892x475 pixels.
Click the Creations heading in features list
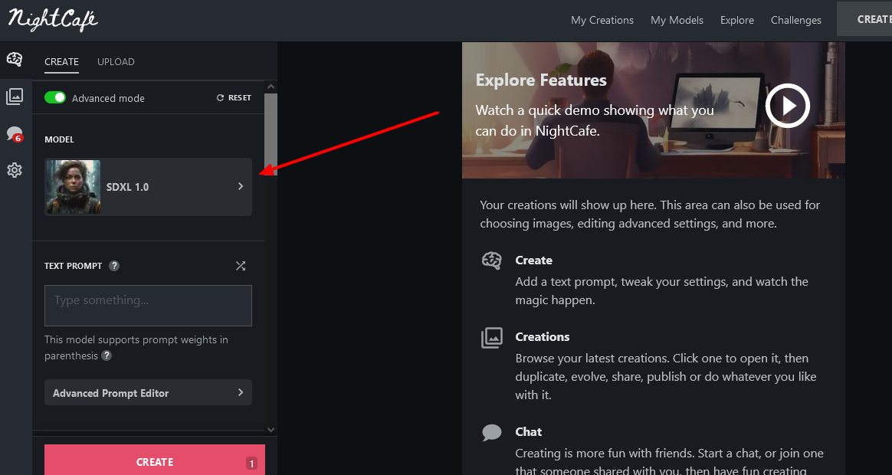(542, 337)
